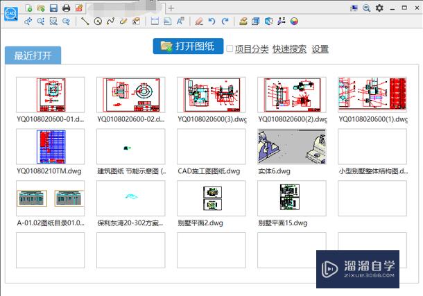Switch to the 最近打开 tab

[x=33, y=55]
